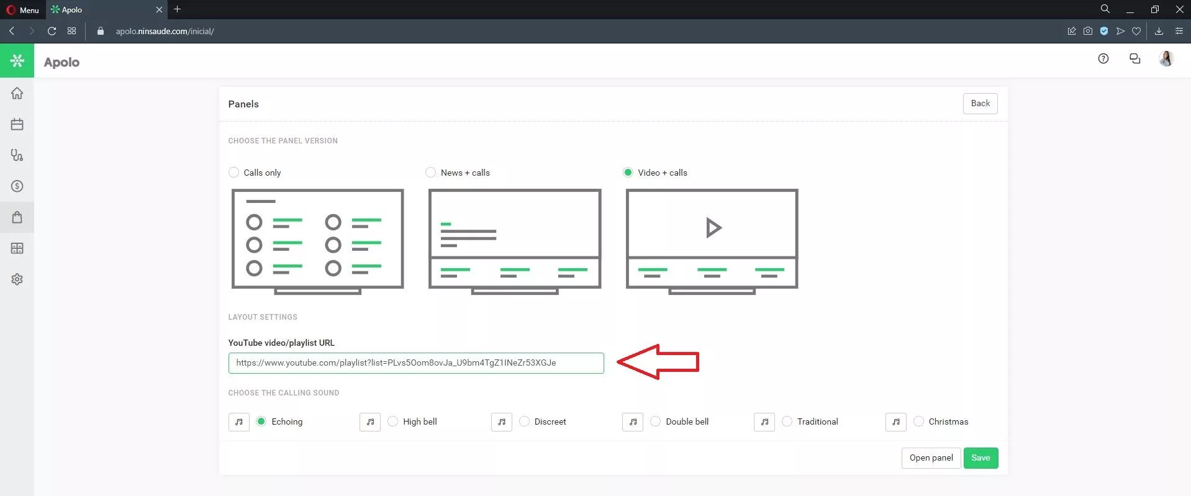Click the browser snapshot camera icon
Viewport: 1191px width, 496px height.
point(1088,31)
